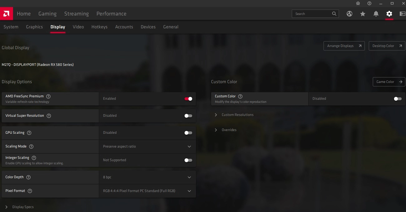Select the Display settings tab
Image resolution: width=406 pixels, height=212 pixels.
(58, 27)
